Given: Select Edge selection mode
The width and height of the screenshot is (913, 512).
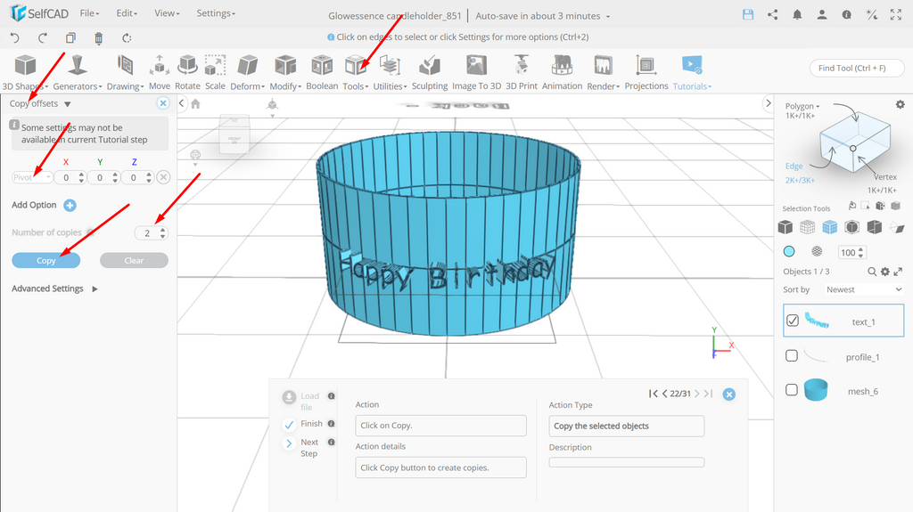Looking at the screenshot, I should coord(794,167).
